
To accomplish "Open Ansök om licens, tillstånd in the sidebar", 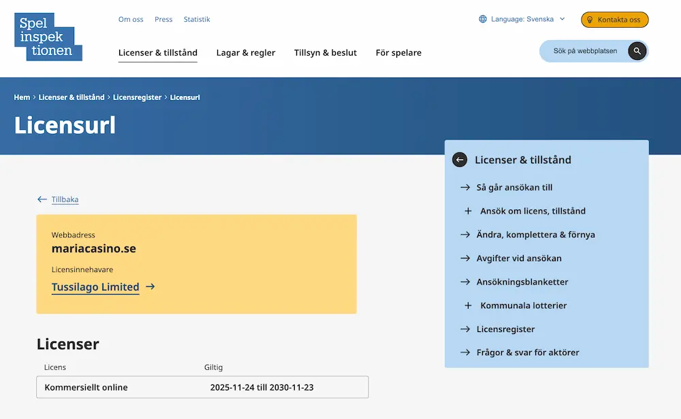I will pyautogui.click(x=533, y=212).
